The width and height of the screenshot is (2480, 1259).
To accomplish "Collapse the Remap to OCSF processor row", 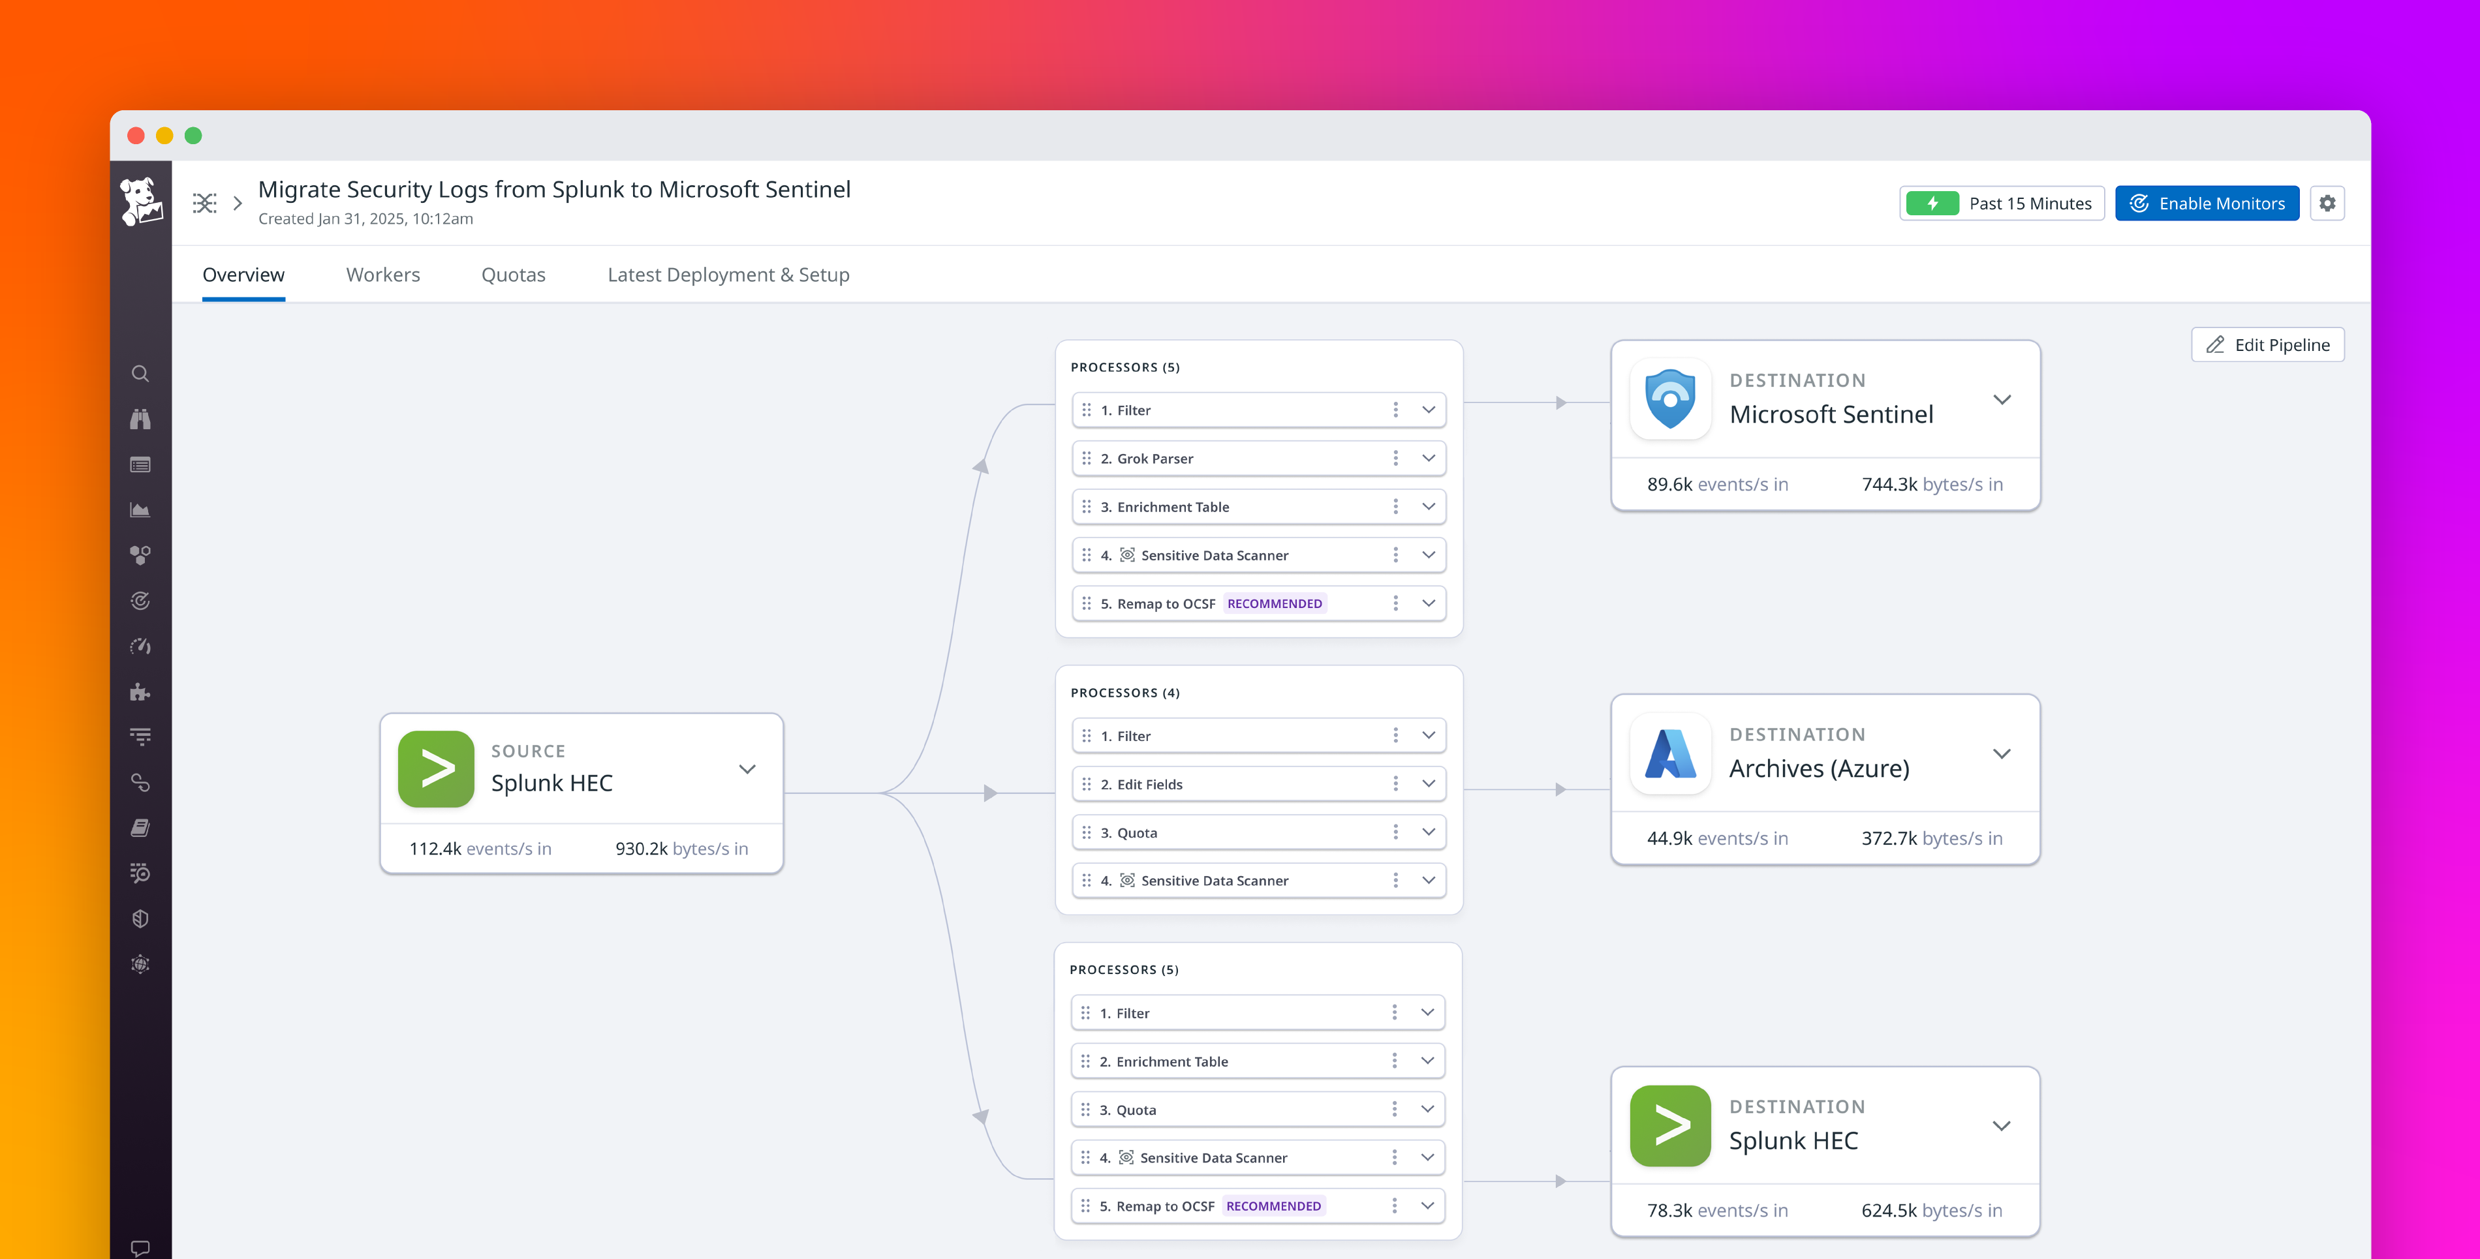I will 1428,603.
